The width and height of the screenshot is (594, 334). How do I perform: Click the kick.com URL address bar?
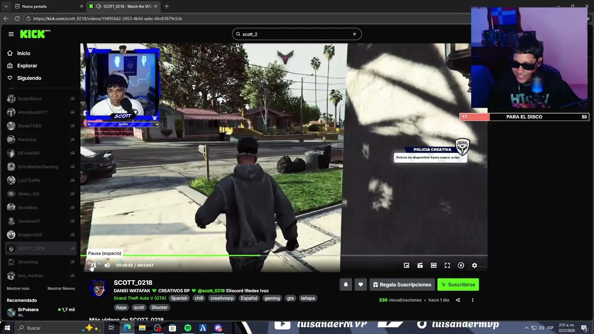pyautogui.click(x=246, y=19)
